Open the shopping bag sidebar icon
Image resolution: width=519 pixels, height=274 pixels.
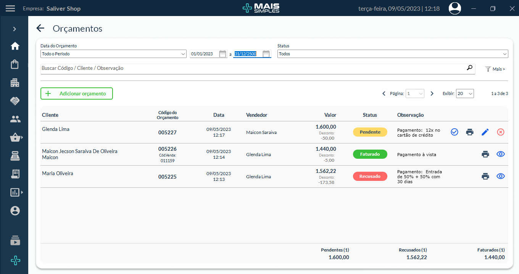pyautogui.click(x=15, y=64)
